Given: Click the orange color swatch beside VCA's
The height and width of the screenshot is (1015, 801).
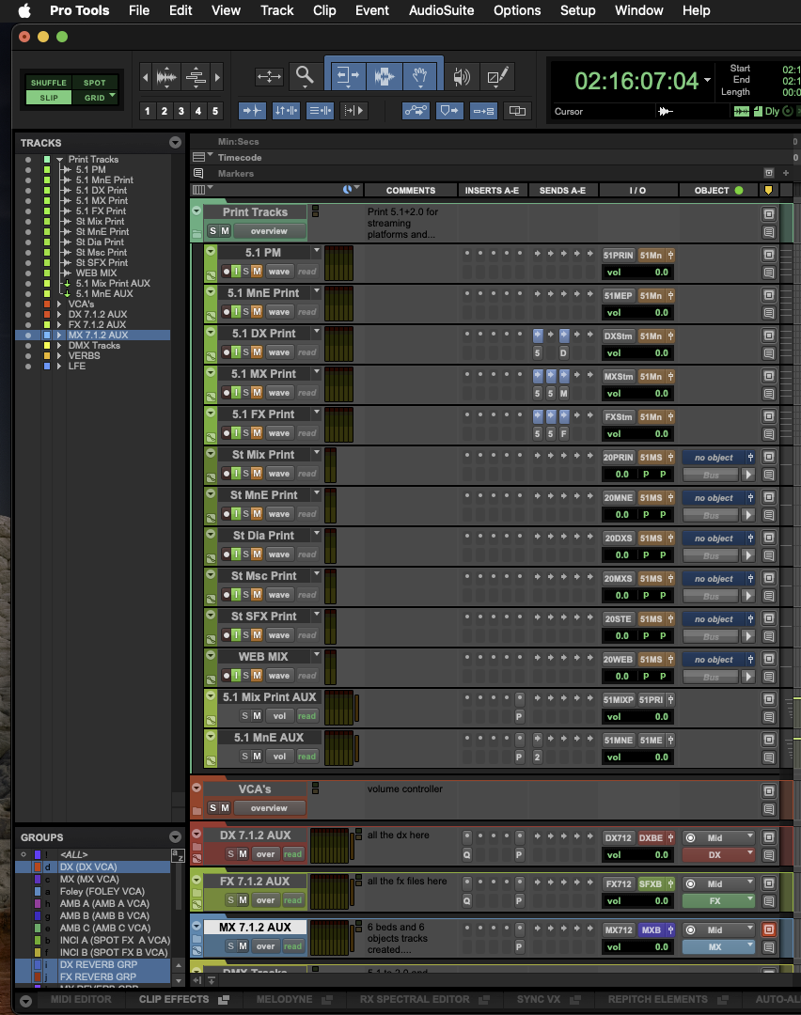Looking at the screenshot, I should pos(47,304).
